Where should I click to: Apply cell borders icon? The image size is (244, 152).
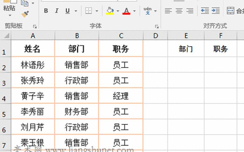click(88, 11)
